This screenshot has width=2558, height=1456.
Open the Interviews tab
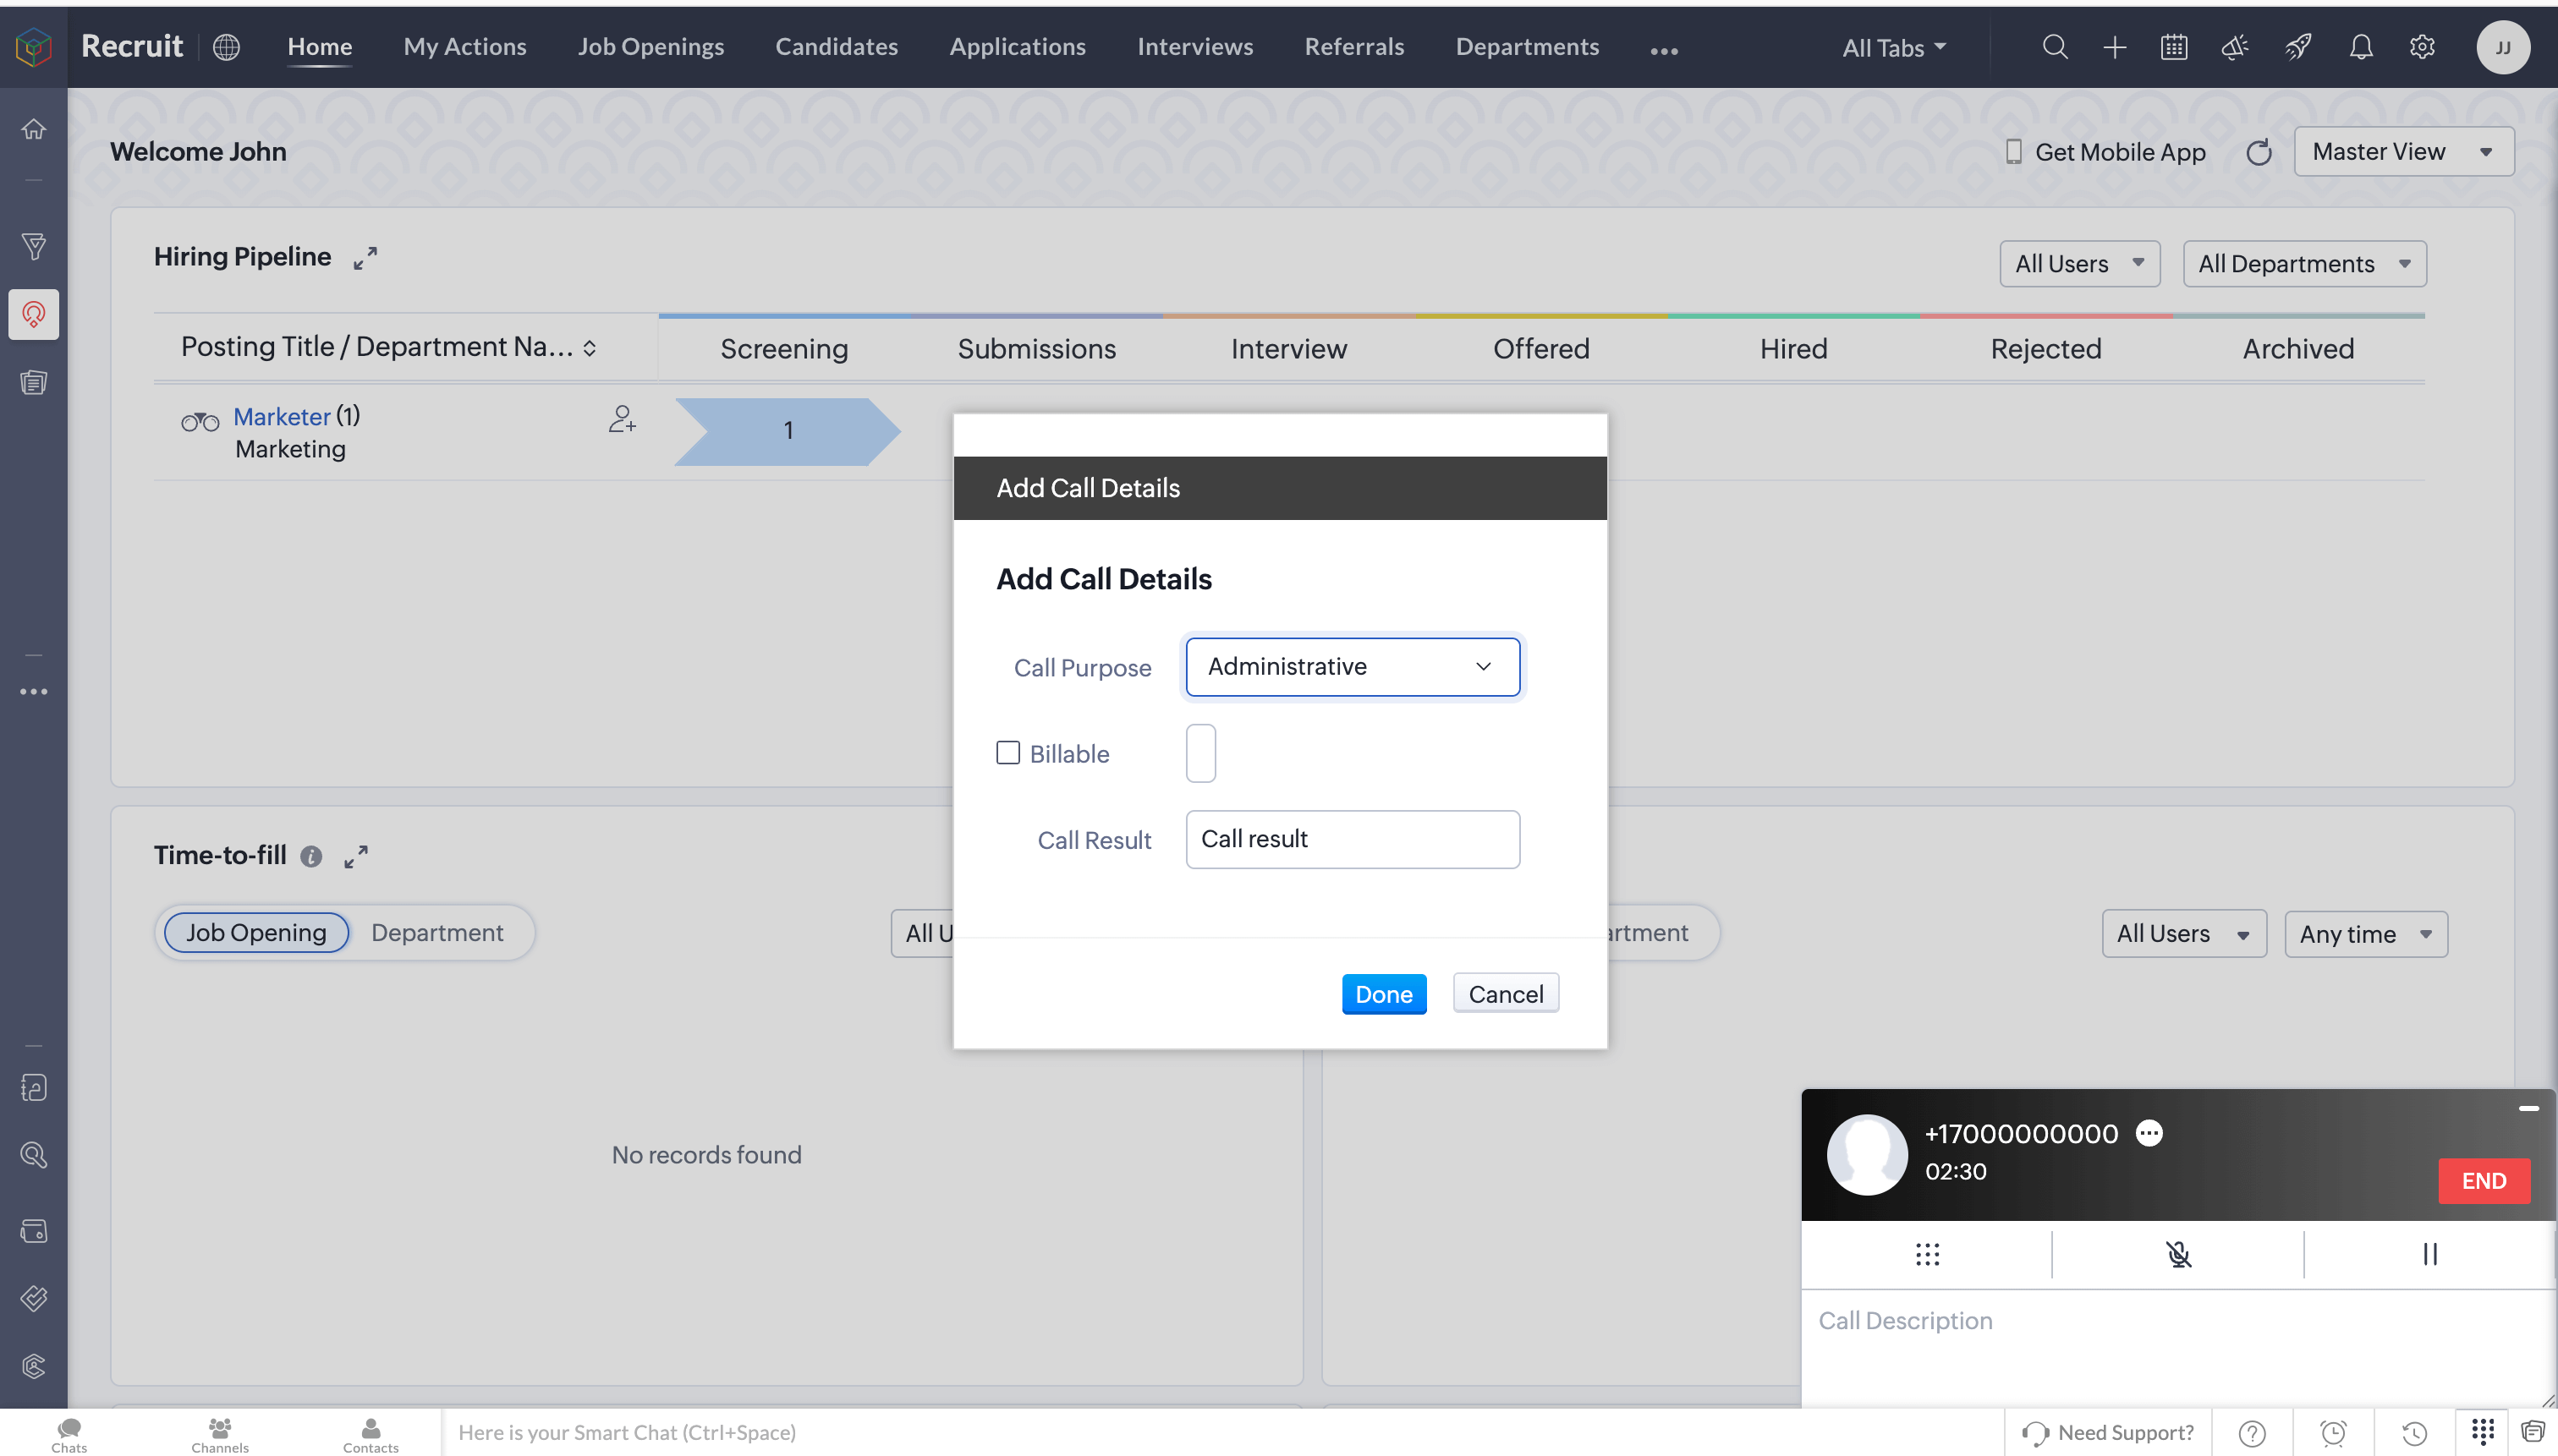click(1194, 47)
